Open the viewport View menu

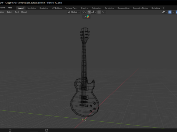click(x=2, y=12)
